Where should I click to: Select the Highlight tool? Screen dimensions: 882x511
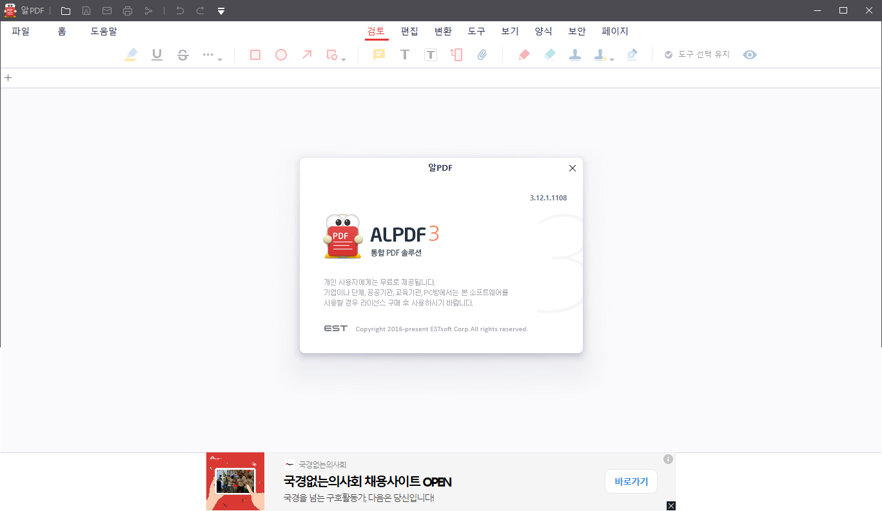(x=131, y=54)
